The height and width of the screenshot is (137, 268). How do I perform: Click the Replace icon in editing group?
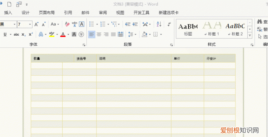click(260, 29)
